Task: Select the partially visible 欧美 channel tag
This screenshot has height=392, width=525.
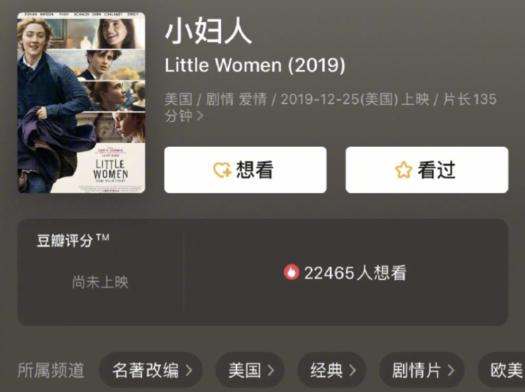Action: click(x=502, y=370)
